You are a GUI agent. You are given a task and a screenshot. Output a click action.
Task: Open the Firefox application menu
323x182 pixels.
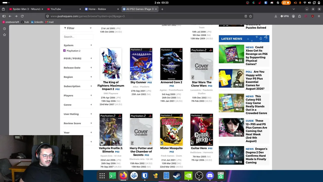[319, 16]
